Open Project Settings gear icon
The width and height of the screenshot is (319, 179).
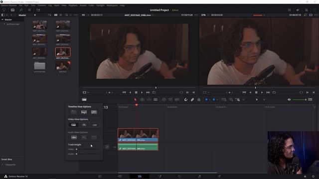tap(314, 177)
